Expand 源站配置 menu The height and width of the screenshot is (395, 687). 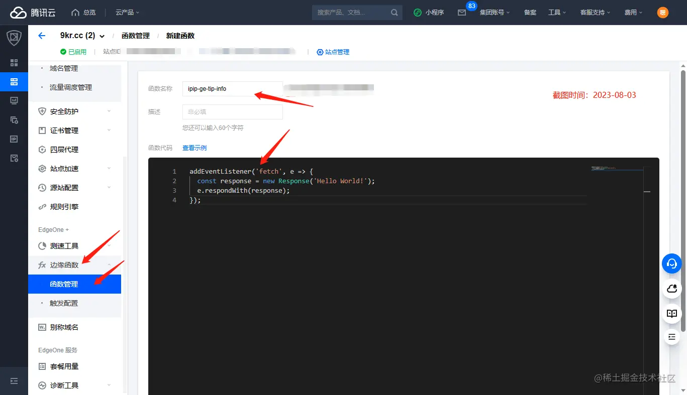74,188
